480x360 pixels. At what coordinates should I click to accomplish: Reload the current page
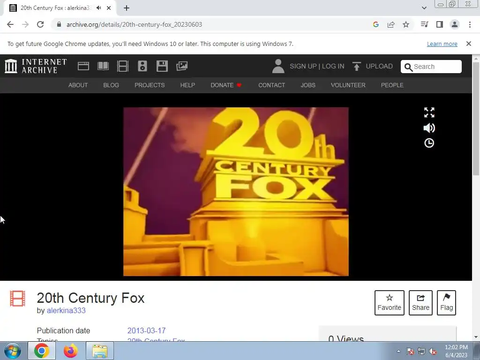[40, 24]
